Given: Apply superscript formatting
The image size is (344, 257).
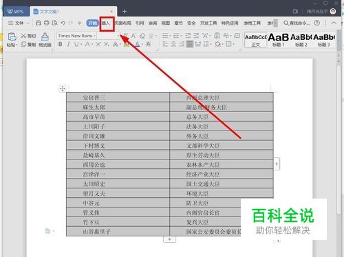Looking at the screenshot, I should [x=98, y=44].
